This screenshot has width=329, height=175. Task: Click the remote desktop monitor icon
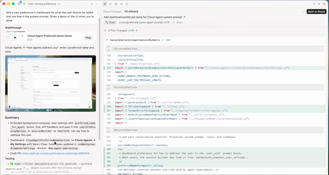(x=110, y=4)
